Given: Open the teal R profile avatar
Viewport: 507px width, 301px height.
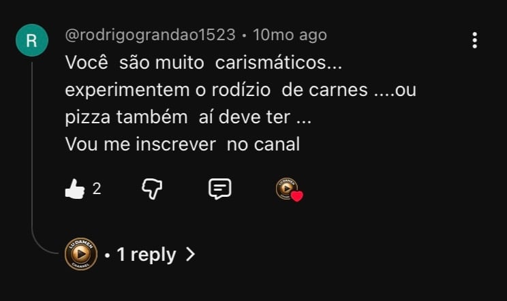Looking at the screenshot, I should (32, 40).
